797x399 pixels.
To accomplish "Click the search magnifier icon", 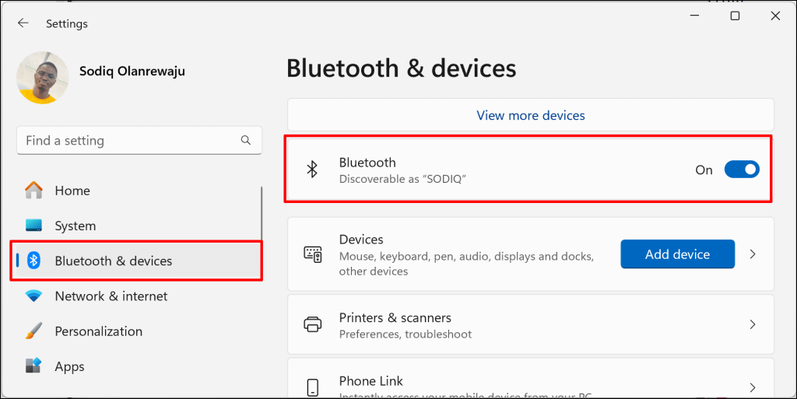I will 246,141.
